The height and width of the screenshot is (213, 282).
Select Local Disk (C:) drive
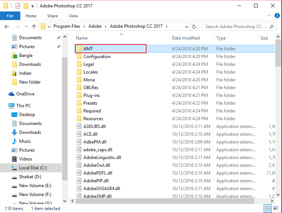tap(31, 168)
